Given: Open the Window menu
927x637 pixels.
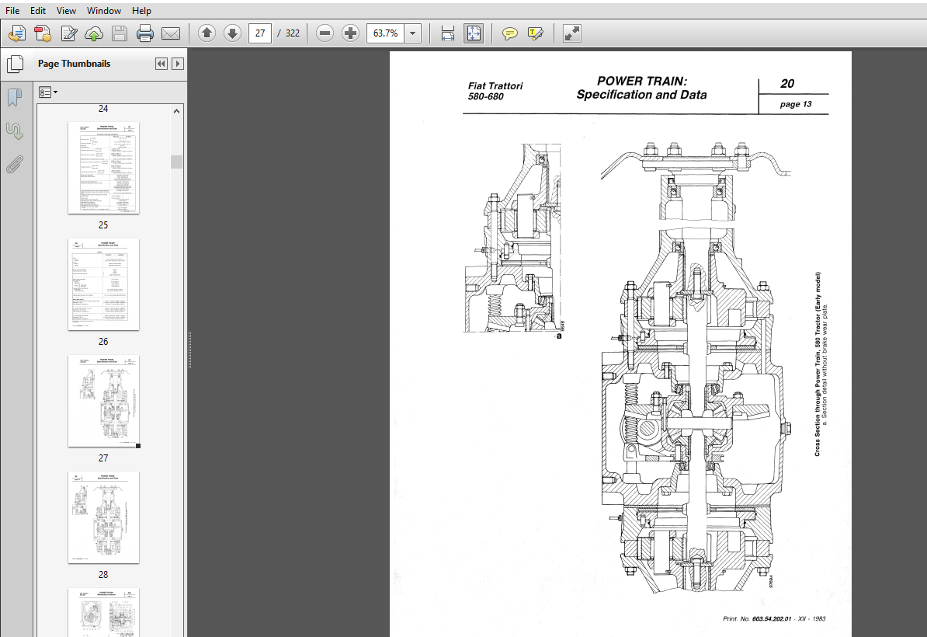Looking at the screenshot, I should tap(104, 11).
